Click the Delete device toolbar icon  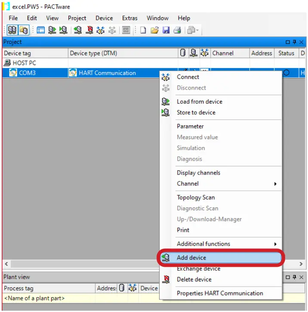[89, 30]
